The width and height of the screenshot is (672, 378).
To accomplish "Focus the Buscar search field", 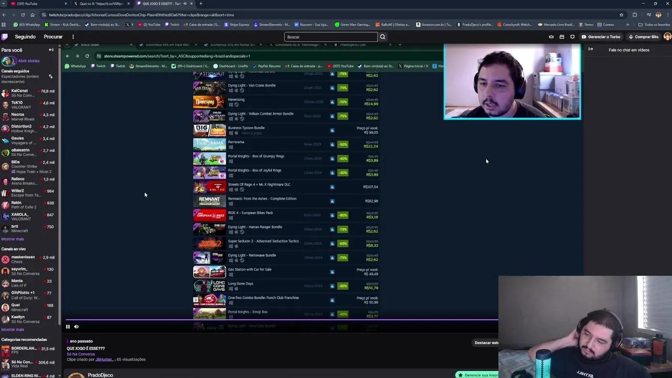I will [x=331, y=37].
